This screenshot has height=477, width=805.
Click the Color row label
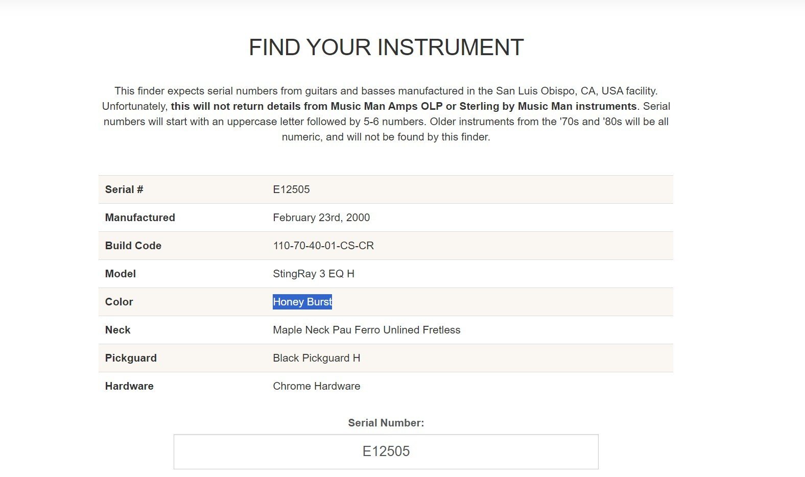tap(119, 302)
